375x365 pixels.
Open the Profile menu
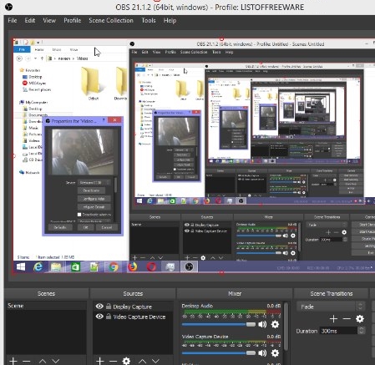(73, 21)
